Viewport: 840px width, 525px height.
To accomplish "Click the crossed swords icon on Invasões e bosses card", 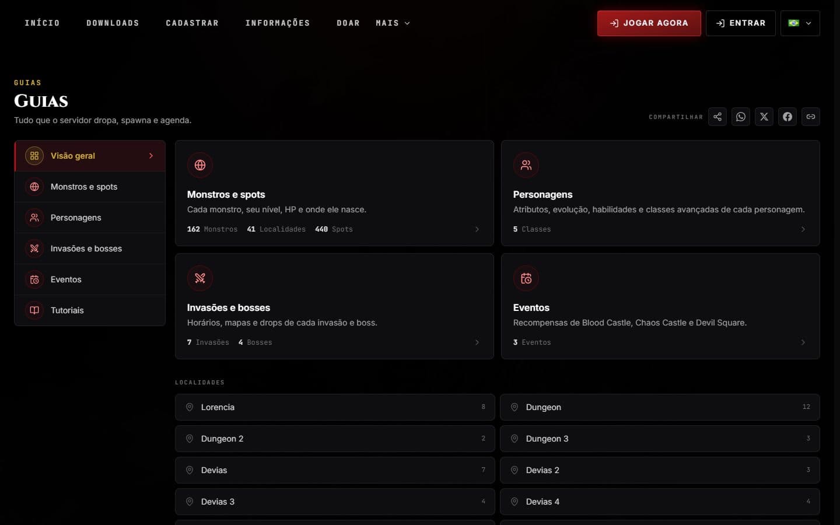I will (200, 278).
